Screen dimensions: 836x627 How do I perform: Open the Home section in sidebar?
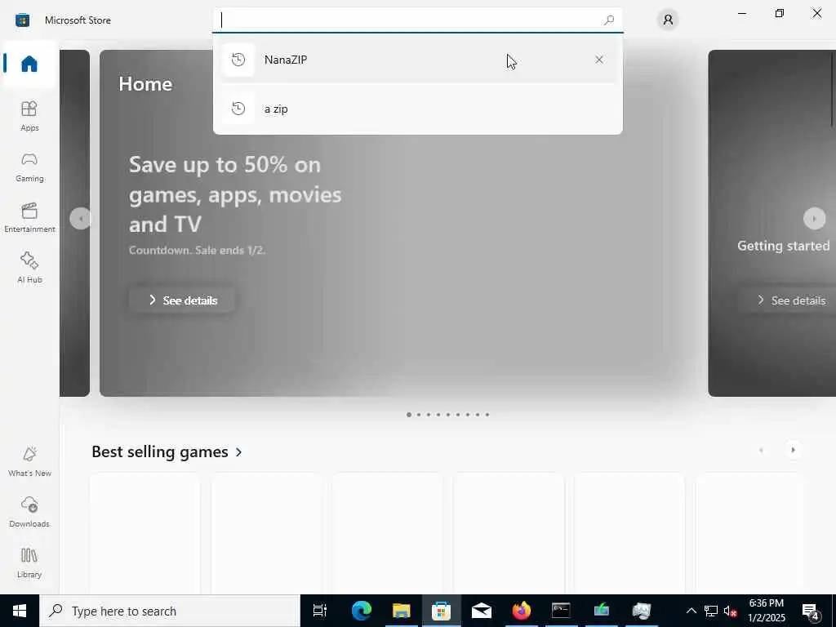point(29,64)
